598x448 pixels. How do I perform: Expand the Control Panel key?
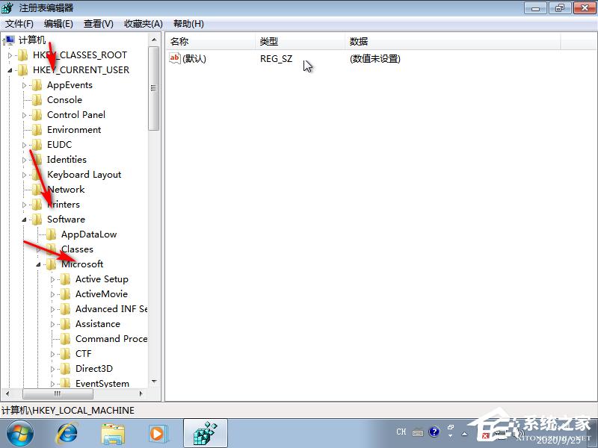pyautogui.click(x=24, y=115)
